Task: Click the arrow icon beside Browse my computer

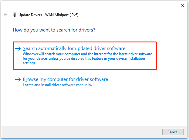Action: point(18,79)
